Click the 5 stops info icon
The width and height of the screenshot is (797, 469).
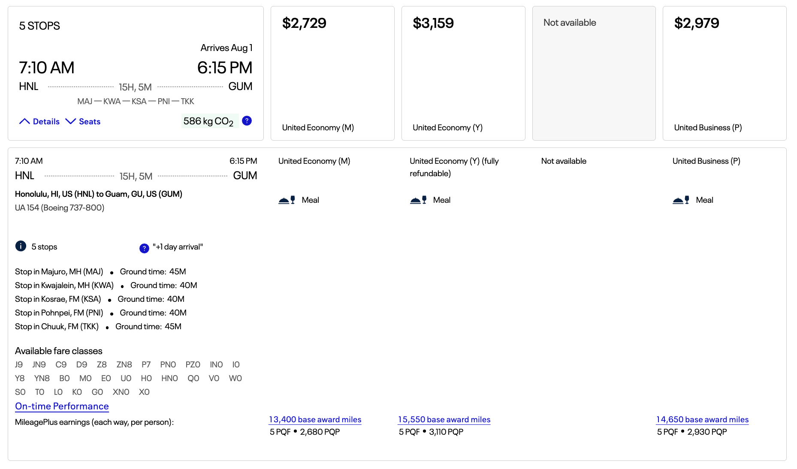[x=21, y=246]
